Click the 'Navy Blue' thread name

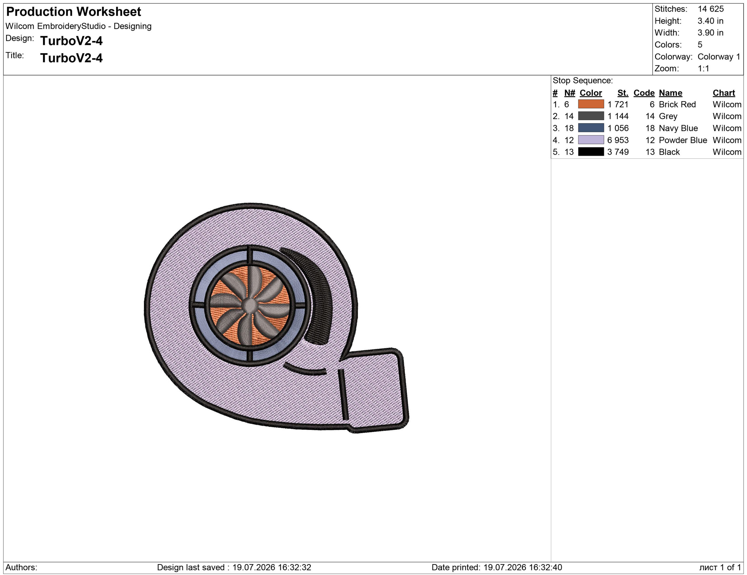click(x=678, y=128)
